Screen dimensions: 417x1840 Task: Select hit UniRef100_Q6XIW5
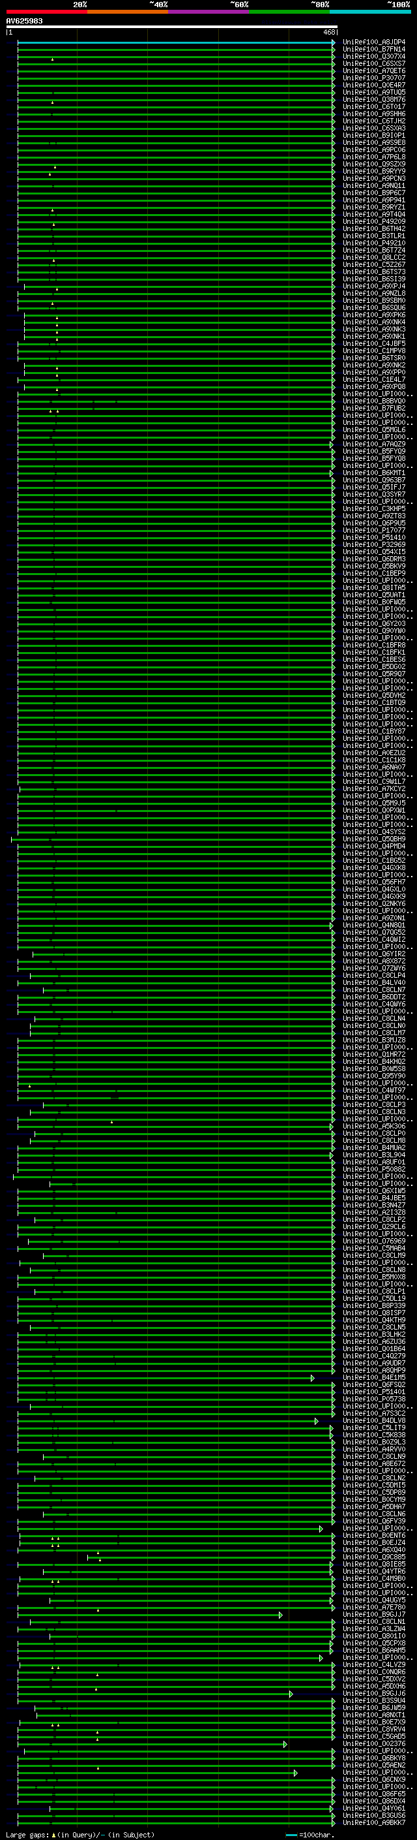(373, 1191)
